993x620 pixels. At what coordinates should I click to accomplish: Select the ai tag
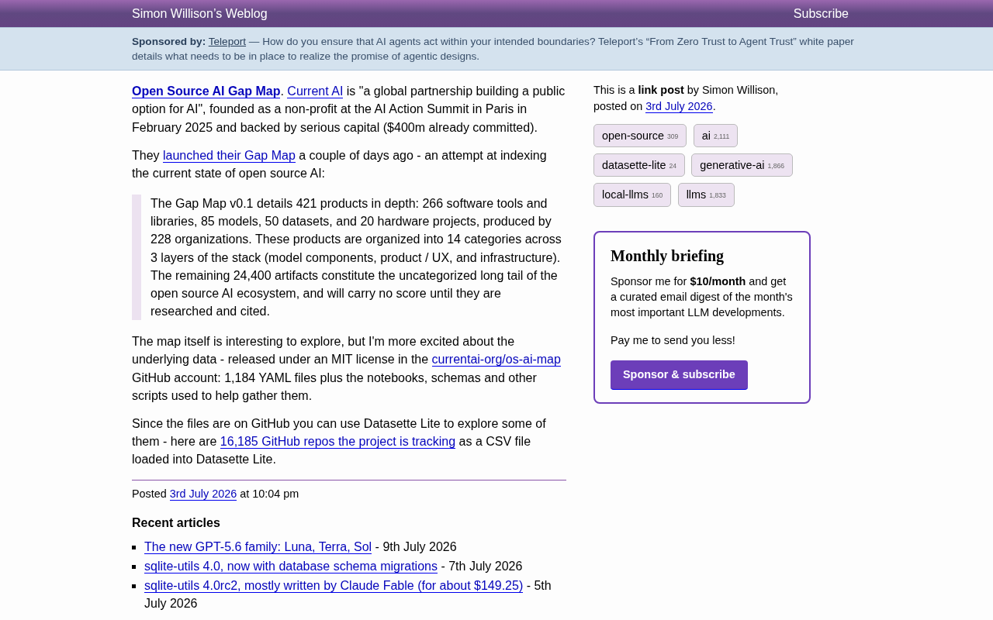[715, 136]
